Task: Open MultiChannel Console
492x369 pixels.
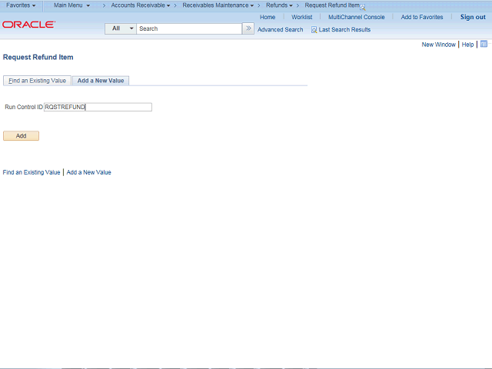Action: (357, 17)
